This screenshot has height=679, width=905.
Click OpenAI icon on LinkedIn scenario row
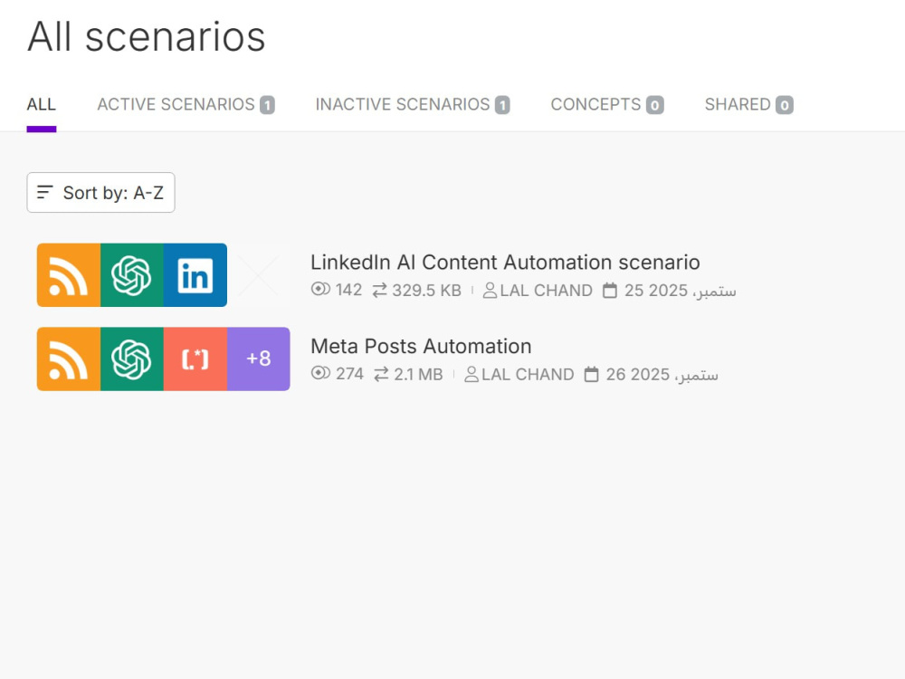pos(132,275)
